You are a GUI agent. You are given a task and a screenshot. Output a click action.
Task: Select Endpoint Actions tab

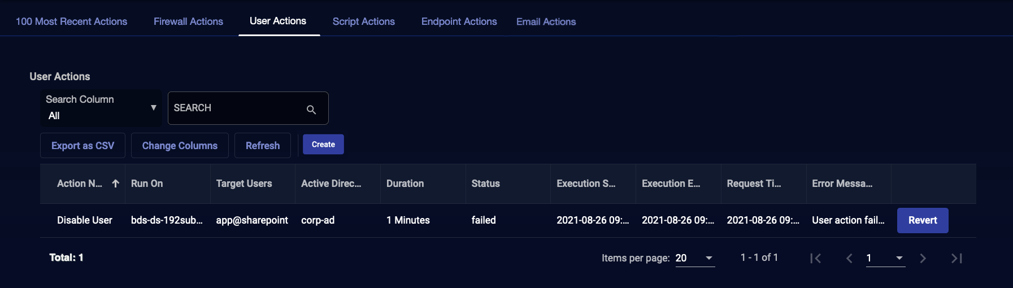(459, 21)
